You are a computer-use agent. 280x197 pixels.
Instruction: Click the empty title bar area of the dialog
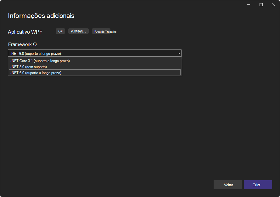pos(126,5)
